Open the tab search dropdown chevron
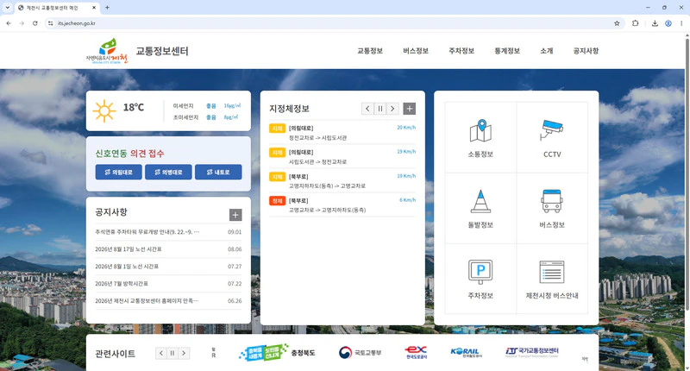Image resolution: width=690 pixels, height=371 pixels. coord(7,8)
